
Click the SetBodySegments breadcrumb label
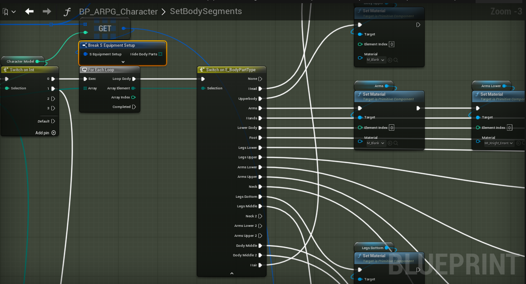(206, 11)
